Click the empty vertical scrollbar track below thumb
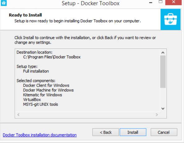This screenshot has height=143, width=184. [163, 97]
